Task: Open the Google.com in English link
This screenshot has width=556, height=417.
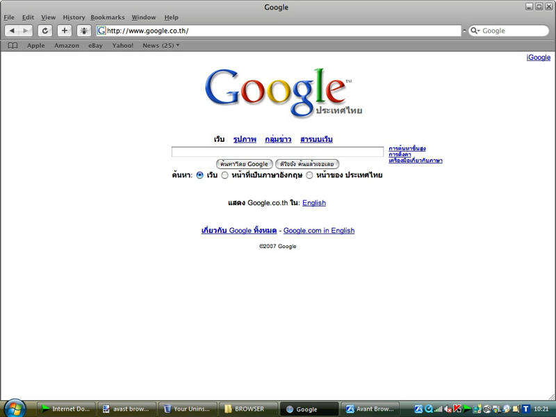Action: click(319, 231)
